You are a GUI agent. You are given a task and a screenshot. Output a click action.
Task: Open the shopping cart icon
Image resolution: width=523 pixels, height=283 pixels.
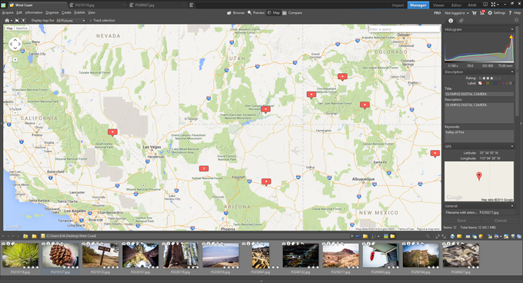474,12
